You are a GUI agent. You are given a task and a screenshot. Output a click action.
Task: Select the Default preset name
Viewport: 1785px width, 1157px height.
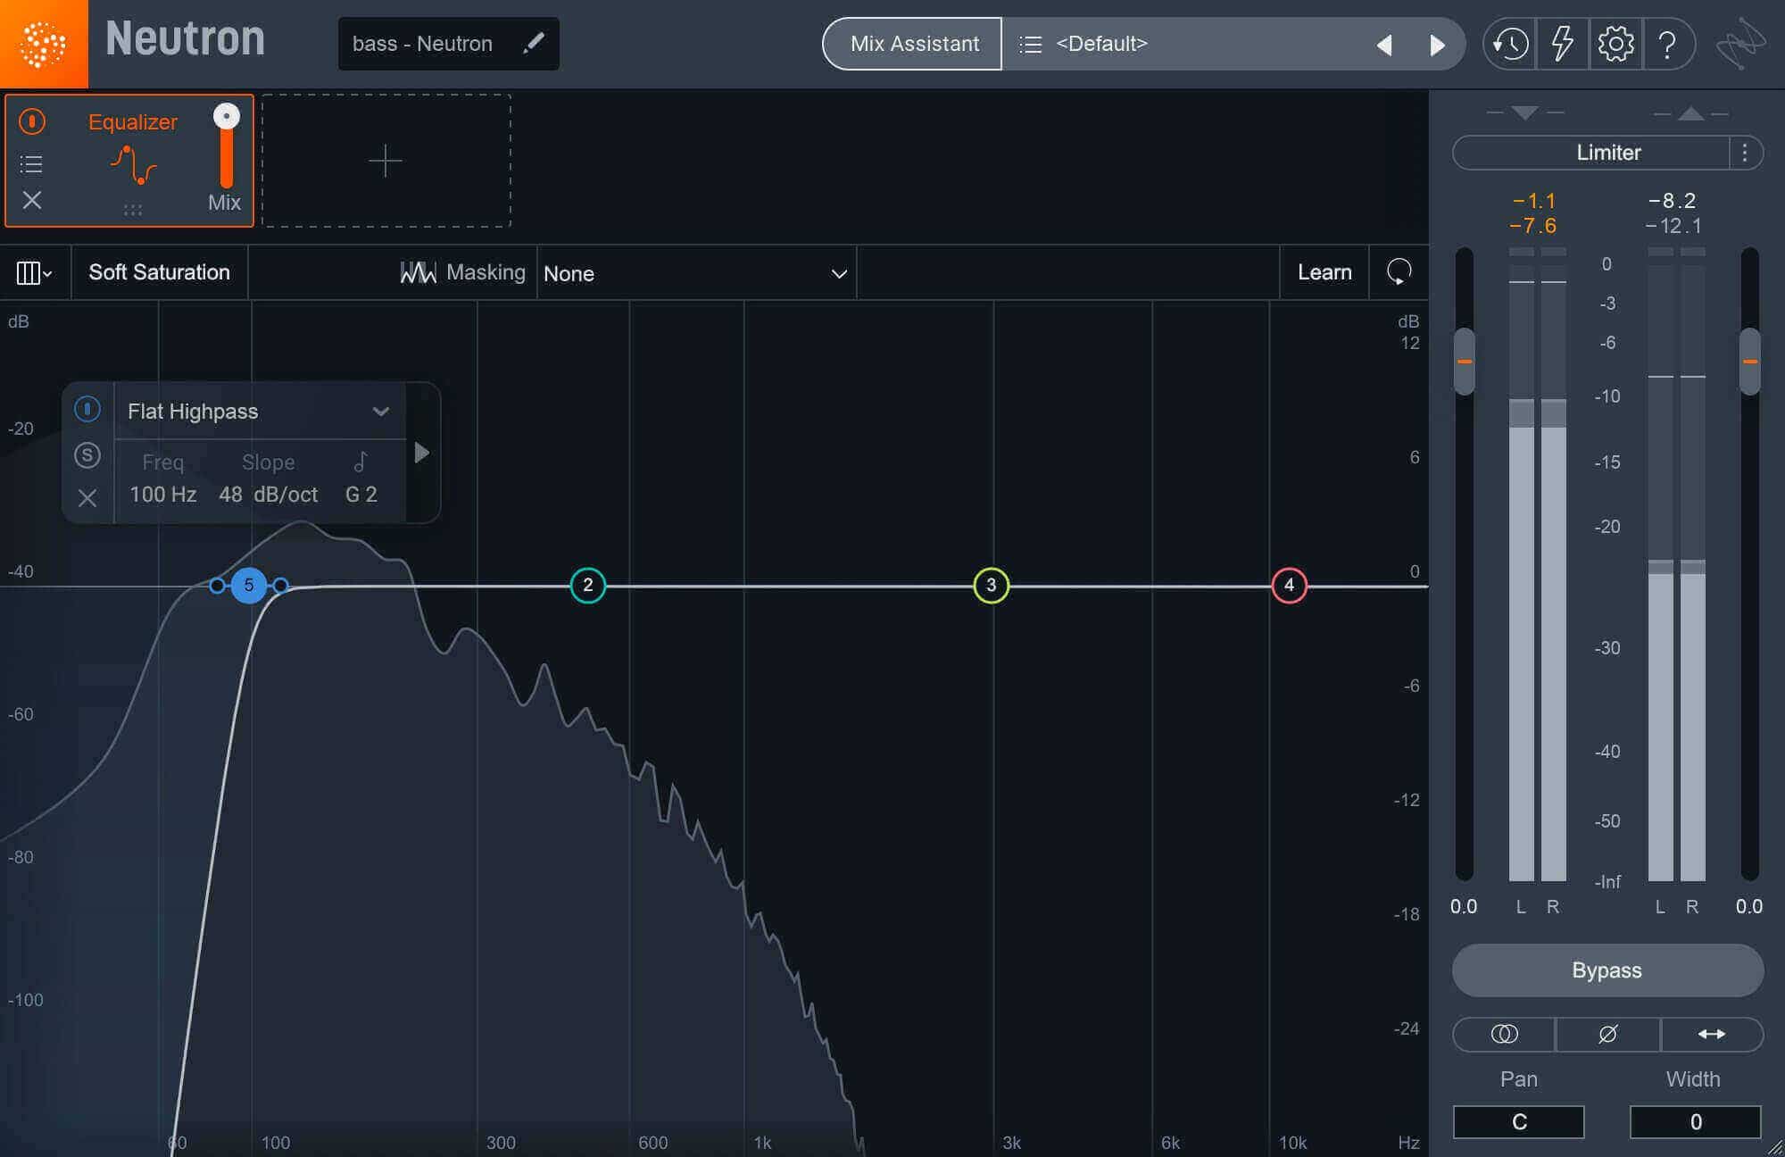1101,44
